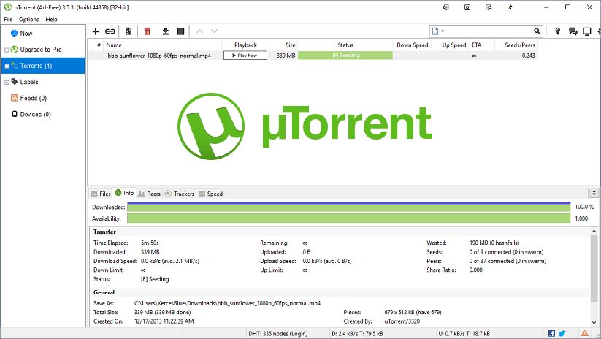Add torrent from URL link icon
This screenshot has height=339, width=601.
pos(110,31)
